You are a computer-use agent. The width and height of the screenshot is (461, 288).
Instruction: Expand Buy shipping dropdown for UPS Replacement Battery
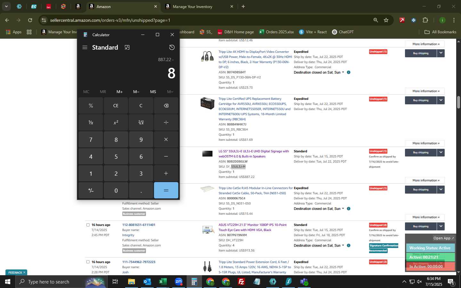[441, 100]
